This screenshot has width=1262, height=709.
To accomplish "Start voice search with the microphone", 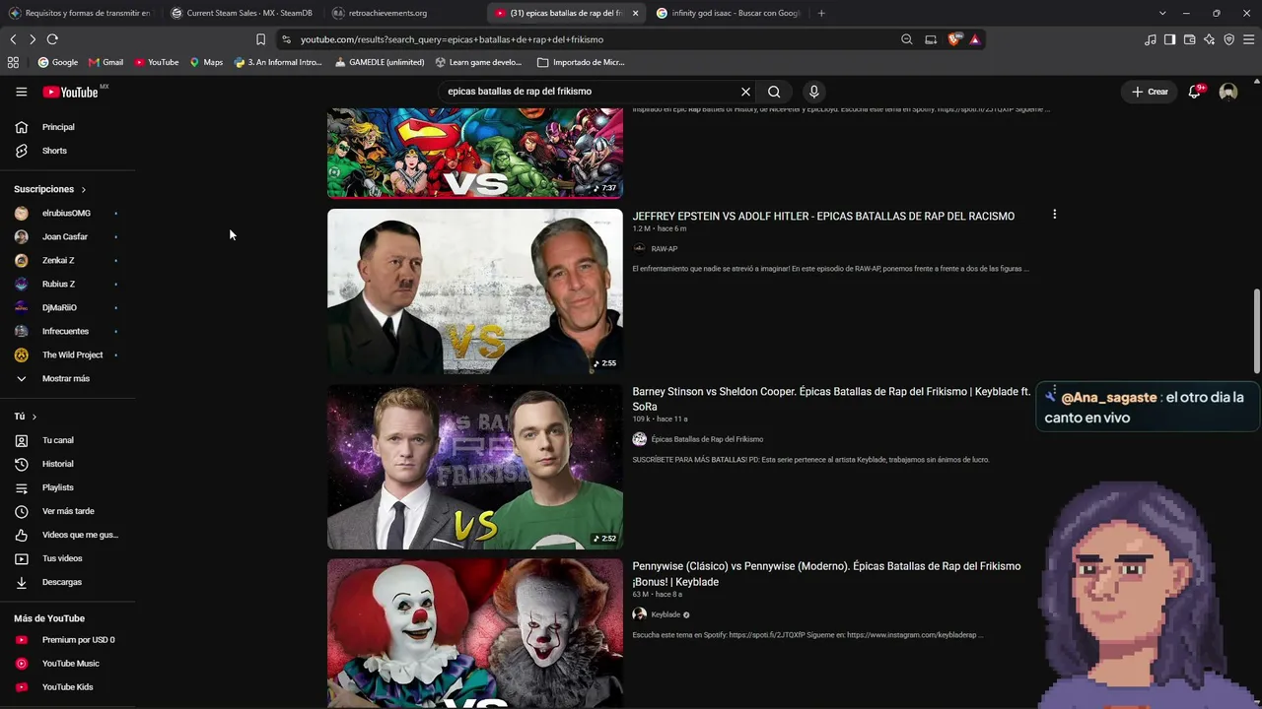I will click(813, 92).
